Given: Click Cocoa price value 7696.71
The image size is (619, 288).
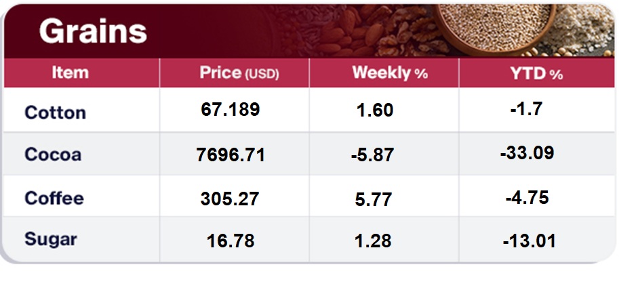Looking at the screenshot, I should [x=231, y=155].
